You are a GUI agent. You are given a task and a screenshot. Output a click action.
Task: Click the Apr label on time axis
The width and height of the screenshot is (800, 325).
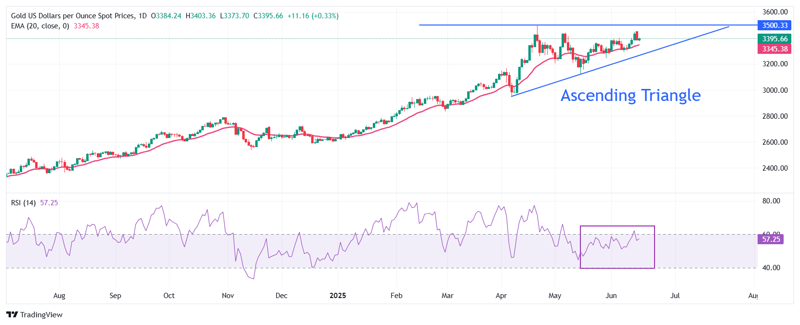[501, 296]
